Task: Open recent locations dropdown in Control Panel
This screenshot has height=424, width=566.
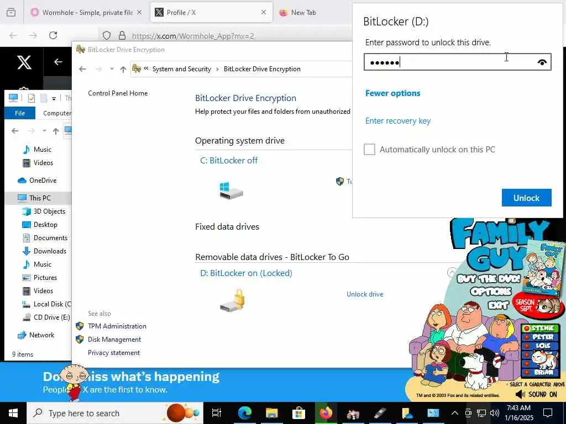Action: tap(112, 69)
